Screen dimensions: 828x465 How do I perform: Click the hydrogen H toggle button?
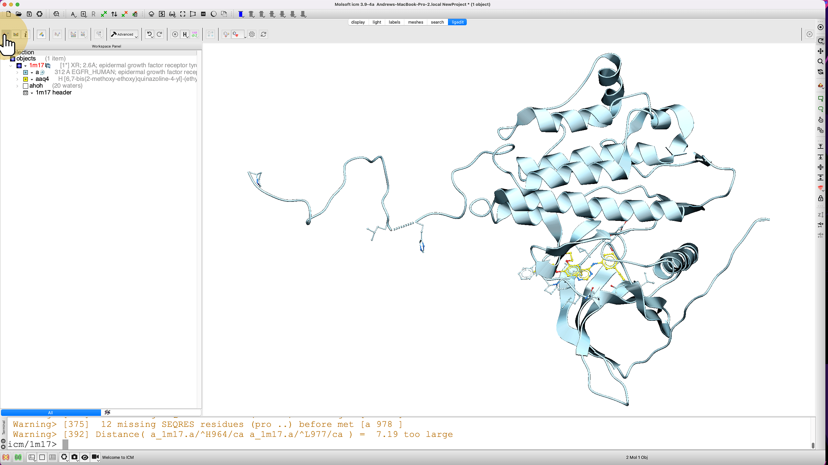(x=185, y=34)
